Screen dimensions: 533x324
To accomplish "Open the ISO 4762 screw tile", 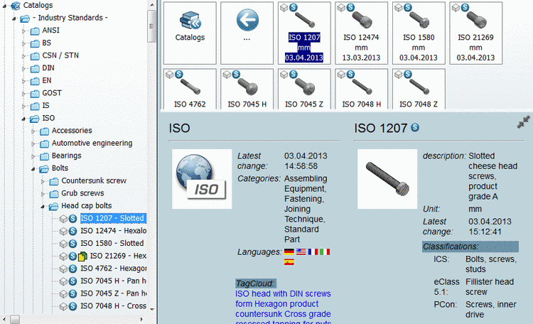I will coord(190,89).
